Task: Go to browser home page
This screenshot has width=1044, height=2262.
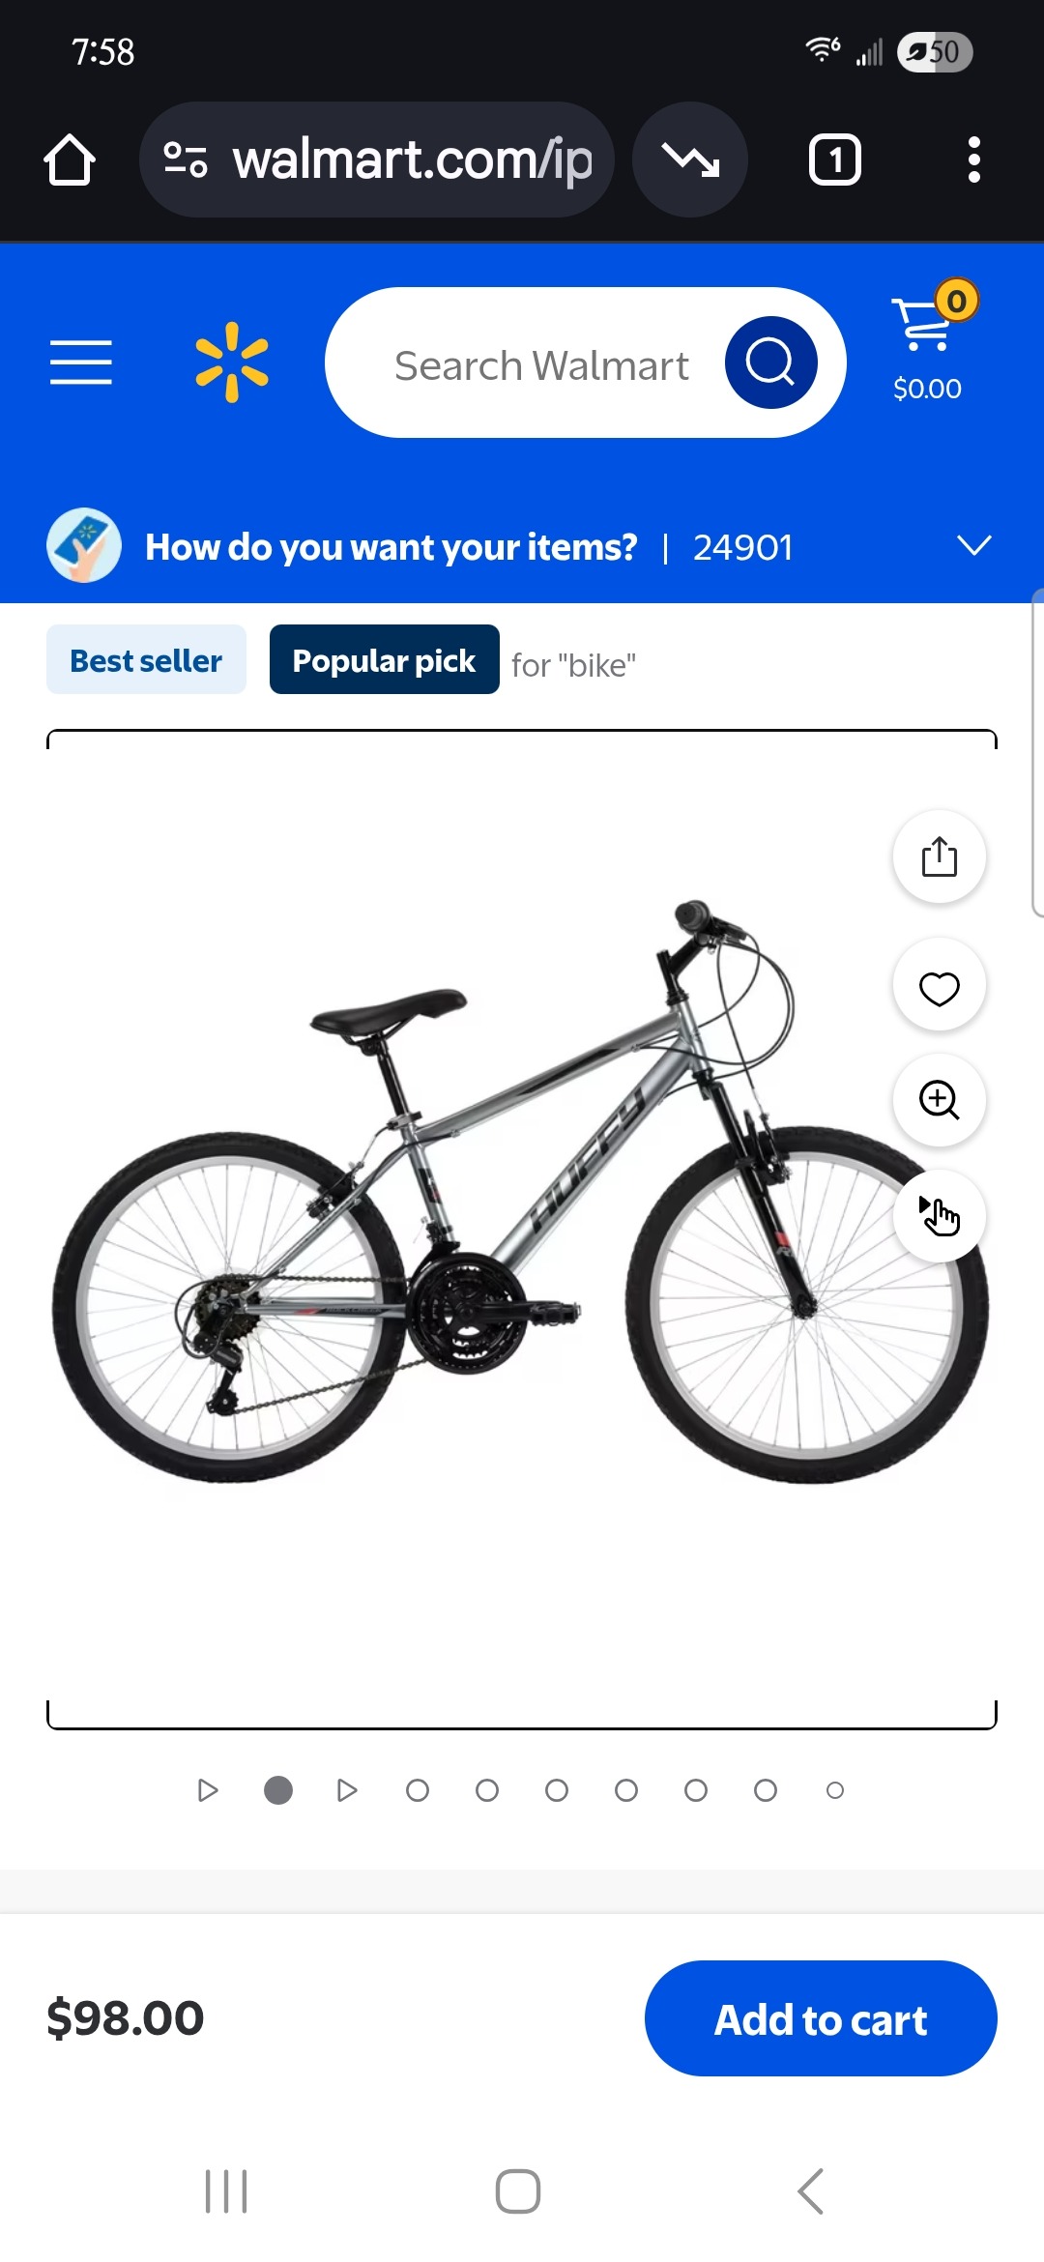Action: [x=70, y=159]
